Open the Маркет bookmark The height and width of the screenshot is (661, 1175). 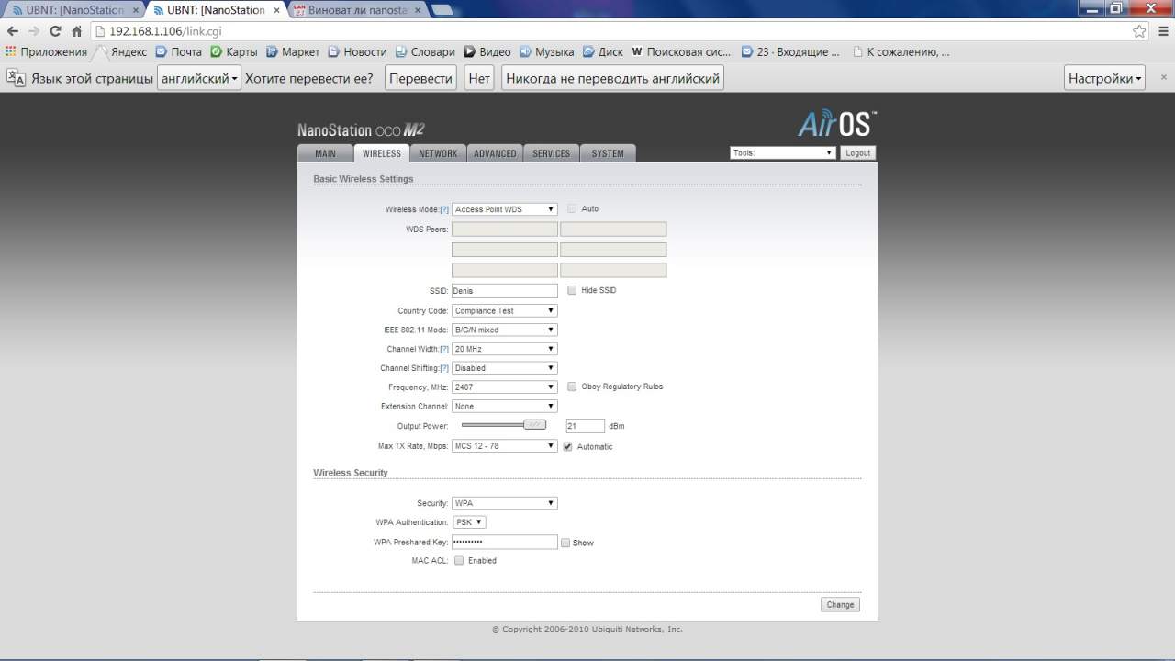[x=293, y=52]
